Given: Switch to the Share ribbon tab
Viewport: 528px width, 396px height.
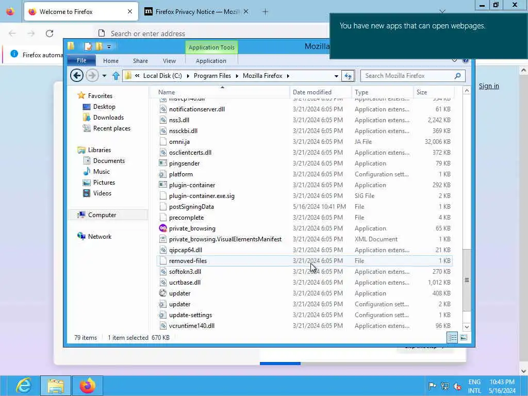Looking at the screenshot, I should point(140,61).
